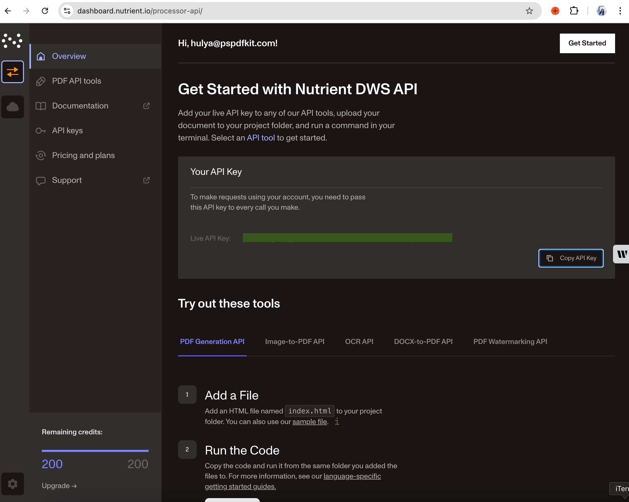
Task: Open API keys from the sidebar
Action: click(67, 131)
